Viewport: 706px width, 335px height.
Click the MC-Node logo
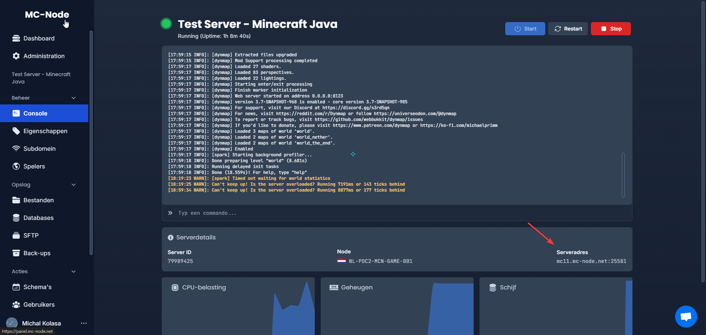(47, 14)
